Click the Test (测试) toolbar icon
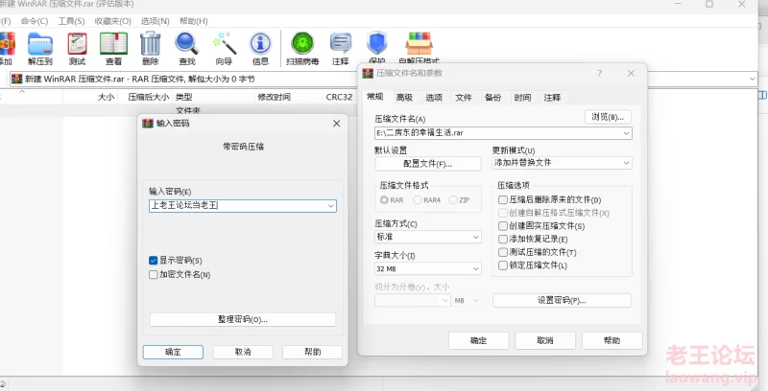 point(77,48)
